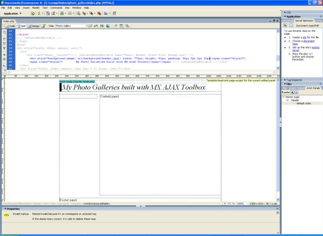Click the Delete Record icon
The height and width of the screenshot is (236, 323).
(x=99, y=13)
